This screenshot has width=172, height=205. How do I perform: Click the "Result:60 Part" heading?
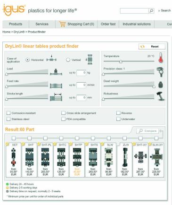click(x=20, y=129)
